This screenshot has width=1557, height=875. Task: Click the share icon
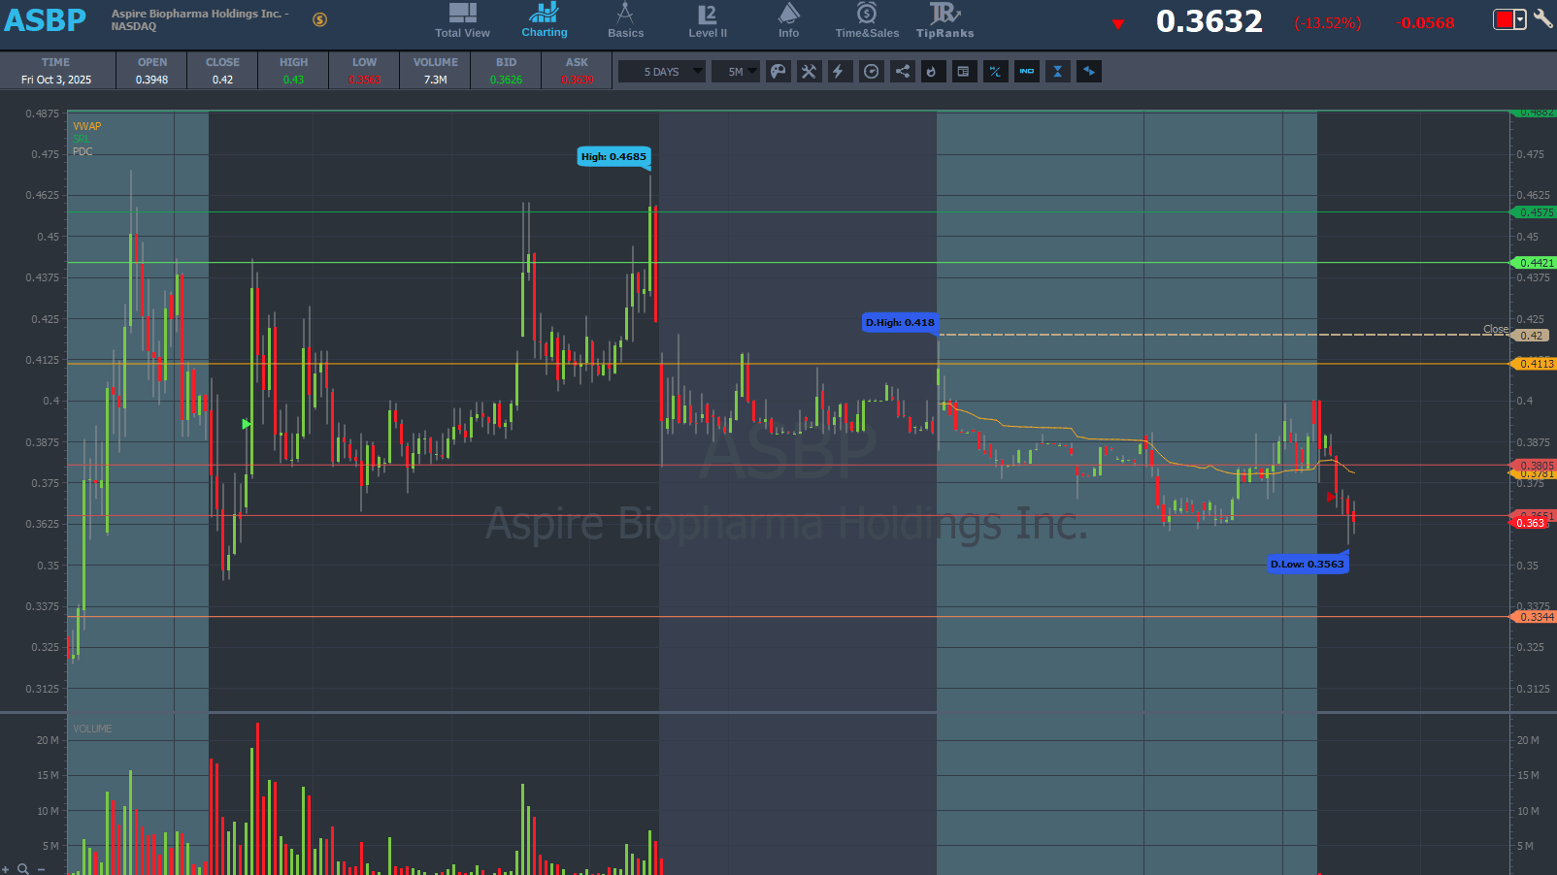[x=903, y=72]
